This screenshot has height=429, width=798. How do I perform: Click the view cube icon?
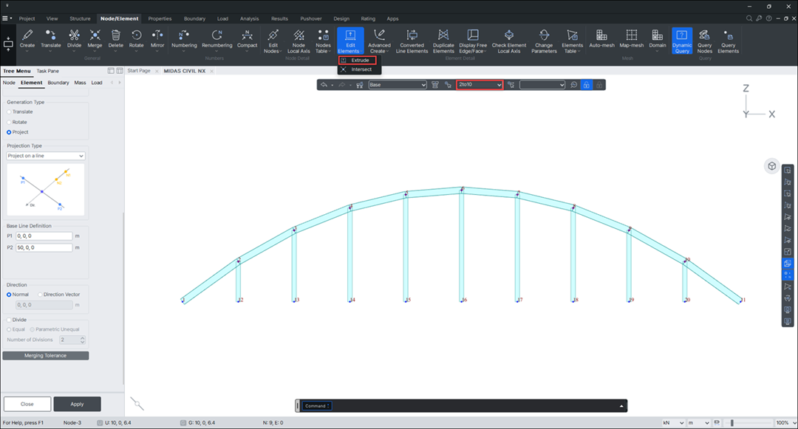772,166
